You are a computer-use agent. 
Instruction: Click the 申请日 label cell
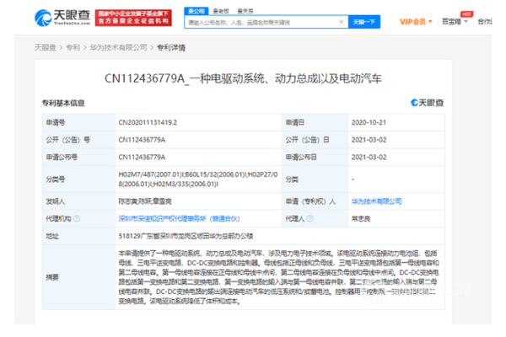pos(315,122)
